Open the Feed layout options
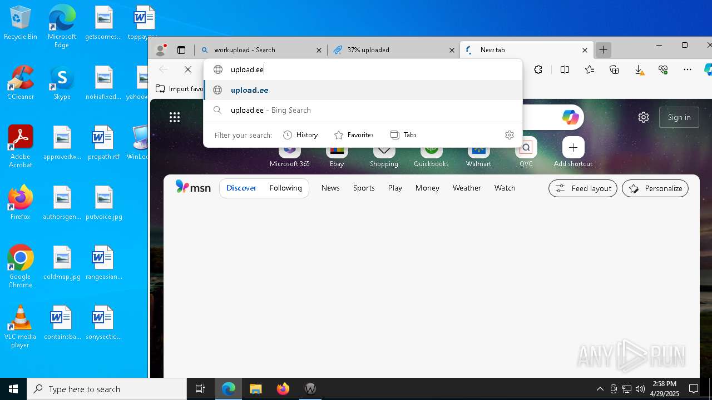712x400 pixels. click(x=583, y=188)
